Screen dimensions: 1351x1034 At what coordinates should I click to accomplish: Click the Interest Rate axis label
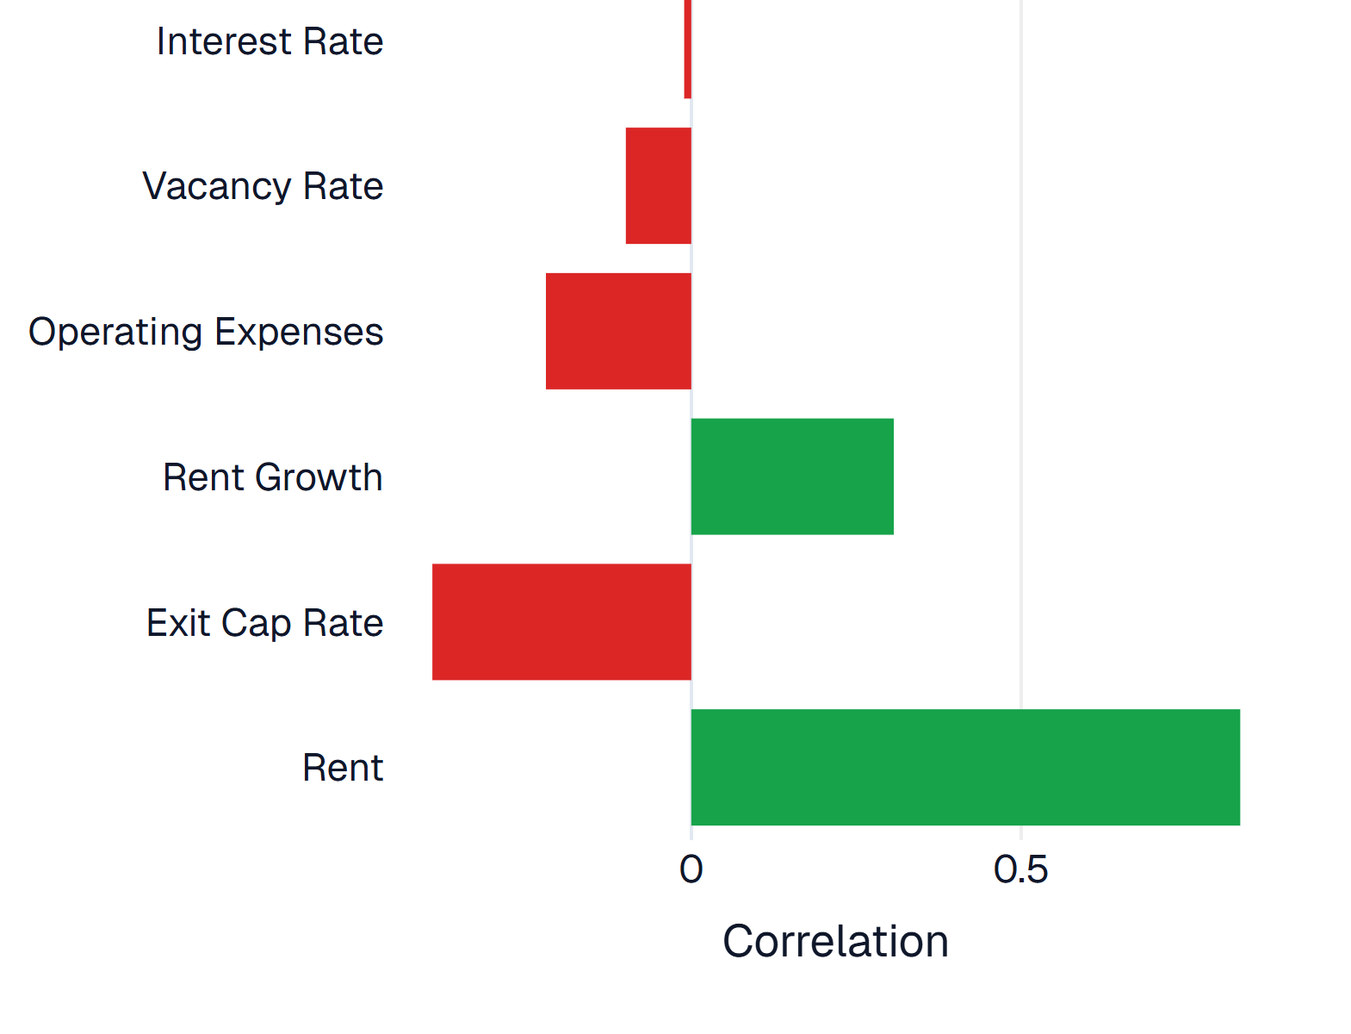click(270, 41)
